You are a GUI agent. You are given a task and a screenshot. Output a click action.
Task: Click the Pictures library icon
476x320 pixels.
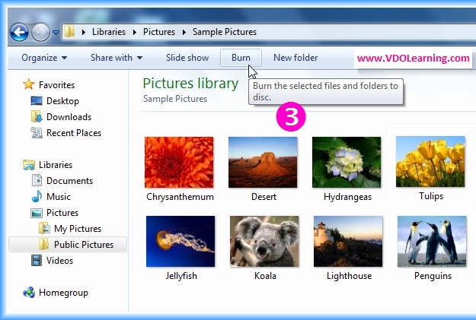(x=37, y=213)
